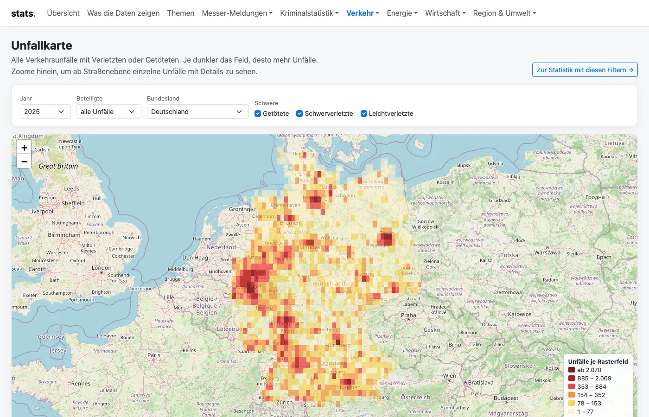Viewport: 649px width, 417px height.
Task: Click the '885 – 2.069' legend swatch
Action: [572, 378]
